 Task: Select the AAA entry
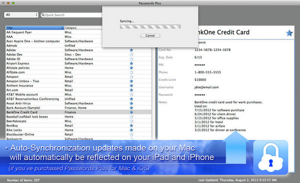[x=9, y=36]
